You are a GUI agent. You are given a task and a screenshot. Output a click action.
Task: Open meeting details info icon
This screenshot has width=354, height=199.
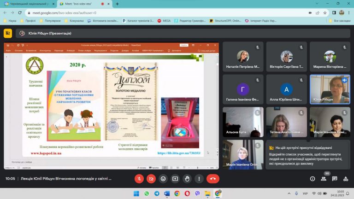click(x=313, y=179)
